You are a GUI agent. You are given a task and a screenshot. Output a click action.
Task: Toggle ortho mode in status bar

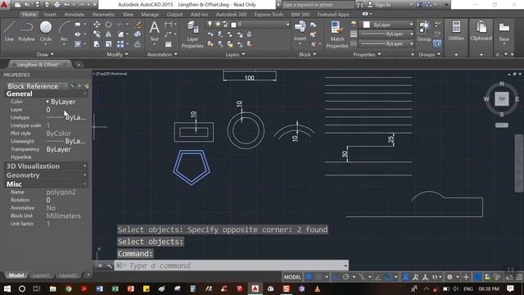tap(336, 277)
